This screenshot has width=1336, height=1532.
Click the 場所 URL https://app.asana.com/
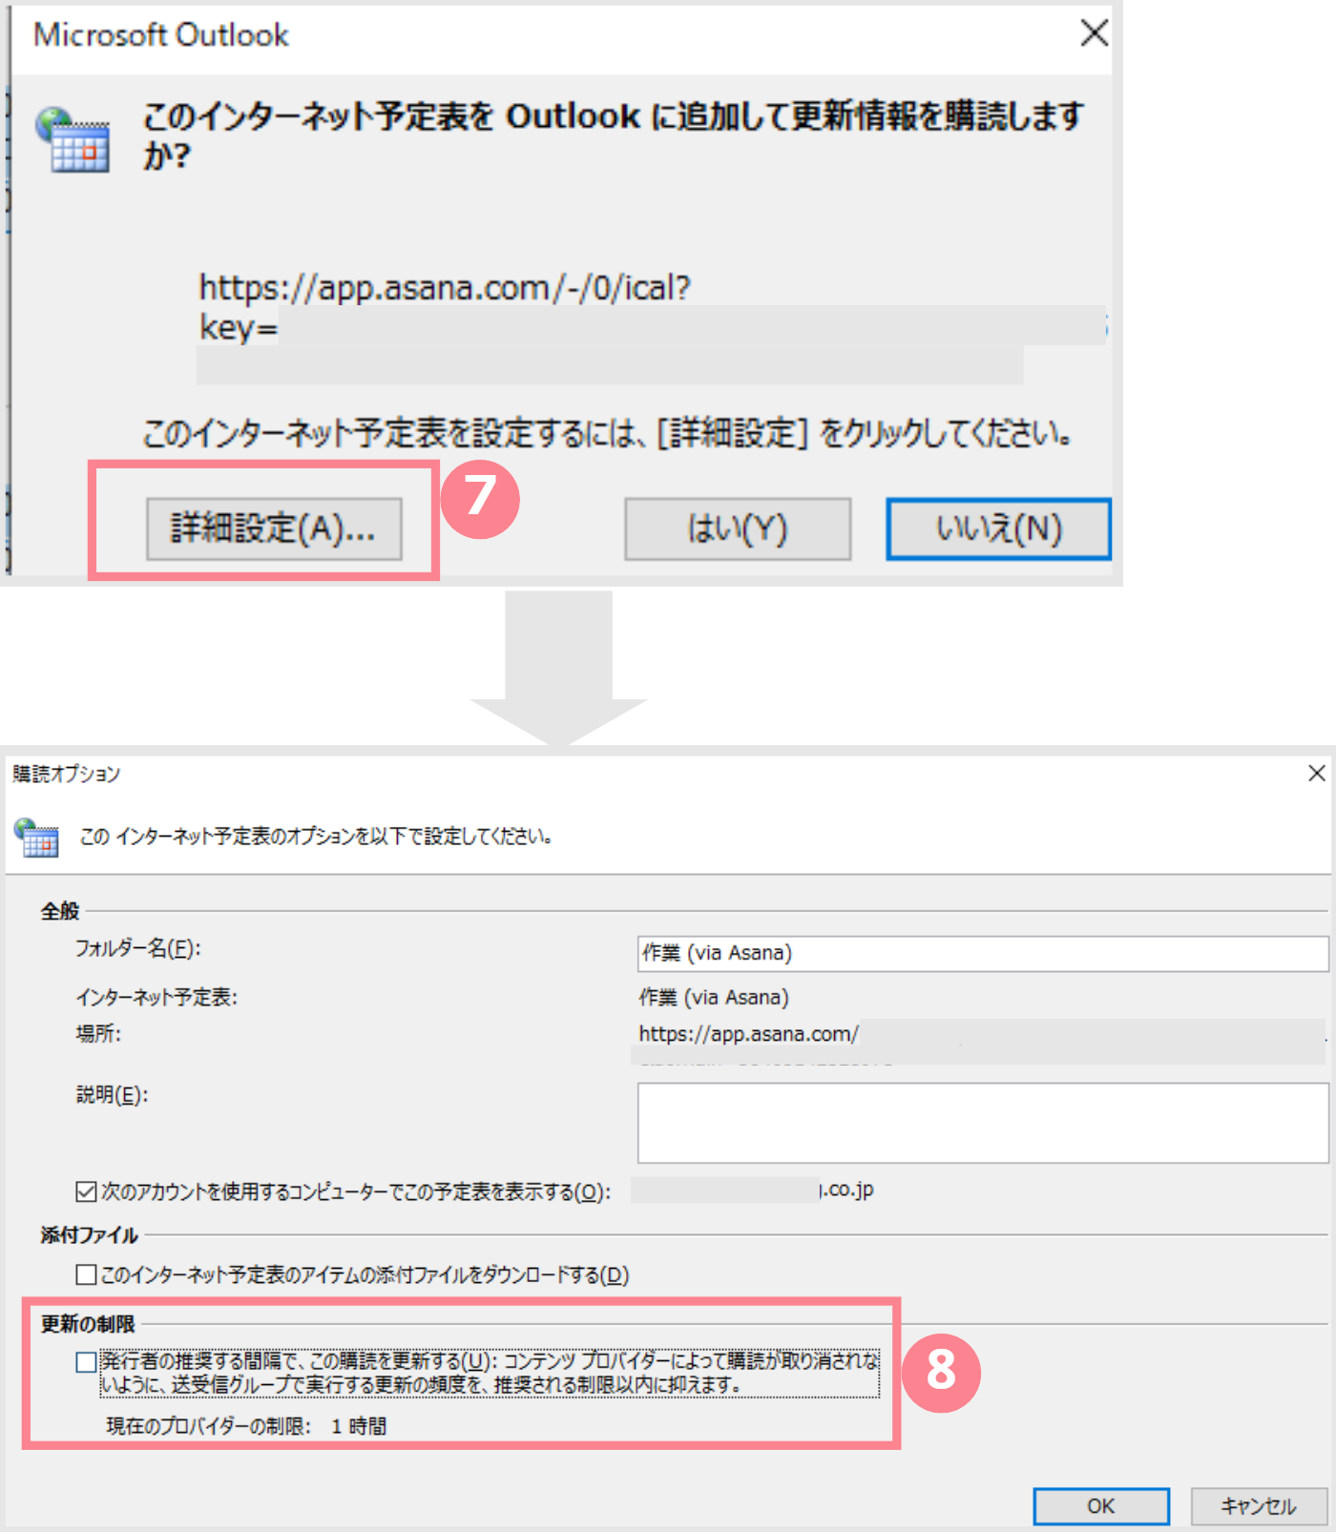point(749,1034)
